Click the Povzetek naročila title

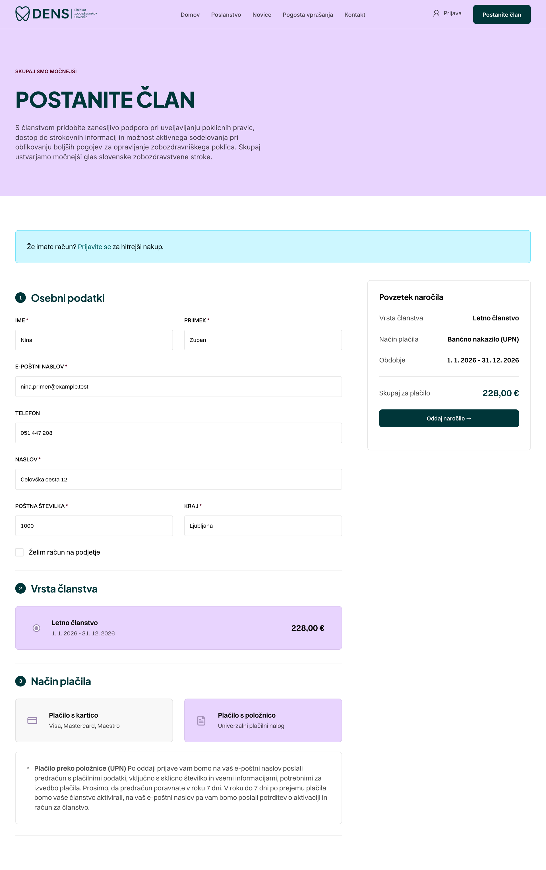[411, 297]
